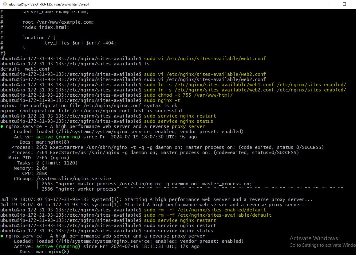Maximize the terminal window

tap(344, 4)
